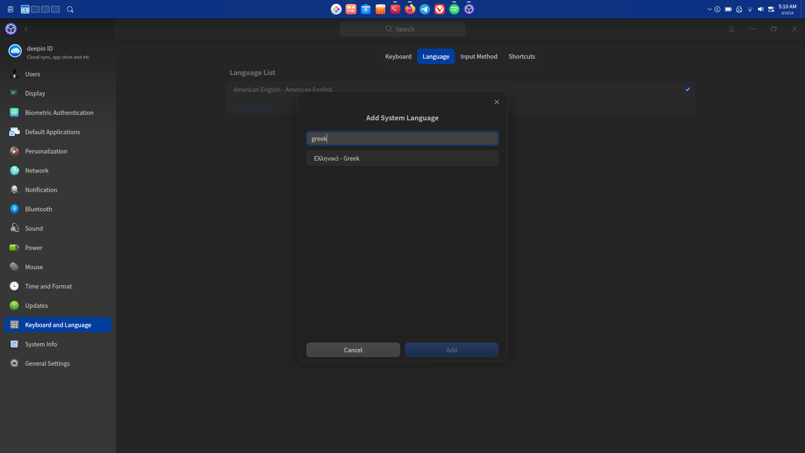Expand the hidden tray icons chevron
The image size is (805, 453).
click(709, 9)
